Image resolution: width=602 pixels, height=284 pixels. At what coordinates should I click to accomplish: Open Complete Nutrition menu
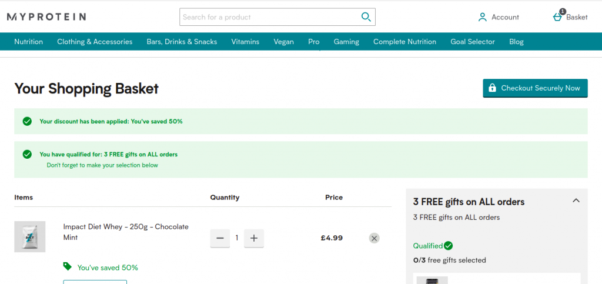click(404, 42)
